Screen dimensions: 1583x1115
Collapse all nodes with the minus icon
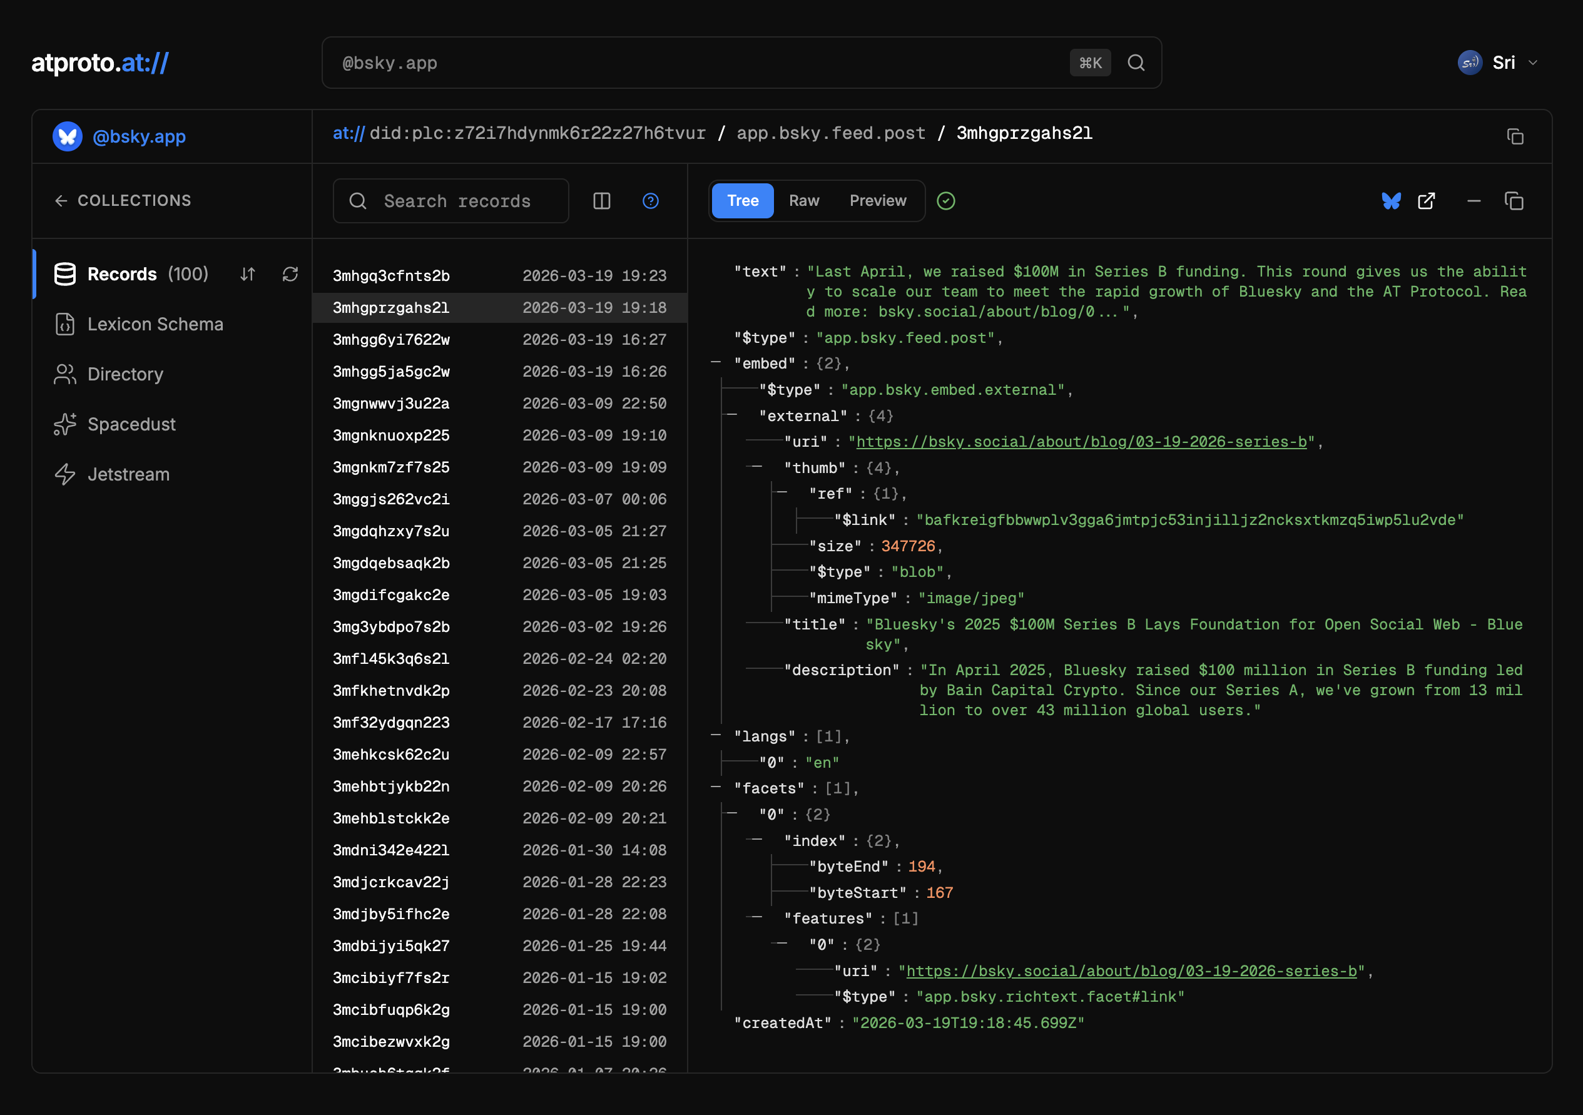1474,201
